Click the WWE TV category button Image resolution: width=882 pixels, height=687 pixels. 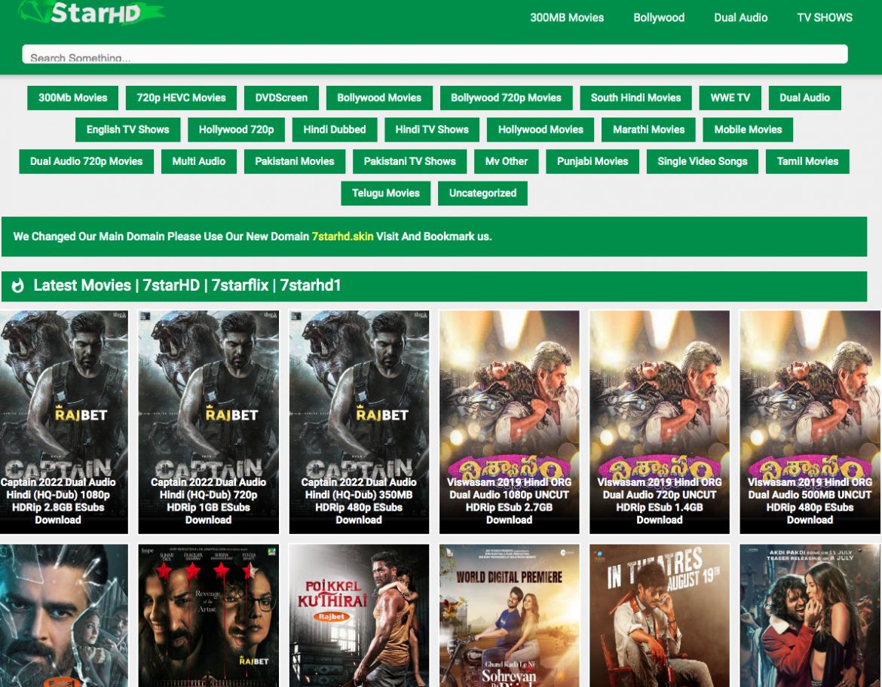pyautogui.click(x=730, y=98)
